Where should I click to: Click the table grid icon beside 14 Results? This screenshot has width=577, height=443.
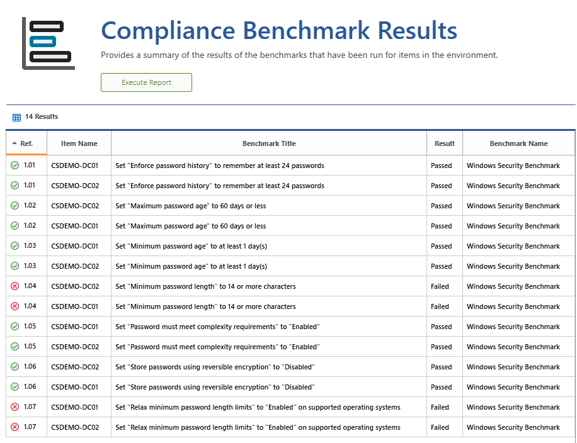click(16, 117)
